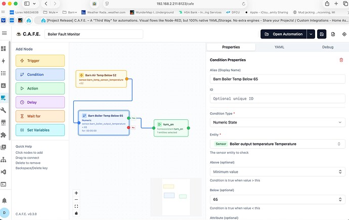This screenshot has height=220, width=349.
Task: Switch to the Debug tab
Action: coord(328,47)
